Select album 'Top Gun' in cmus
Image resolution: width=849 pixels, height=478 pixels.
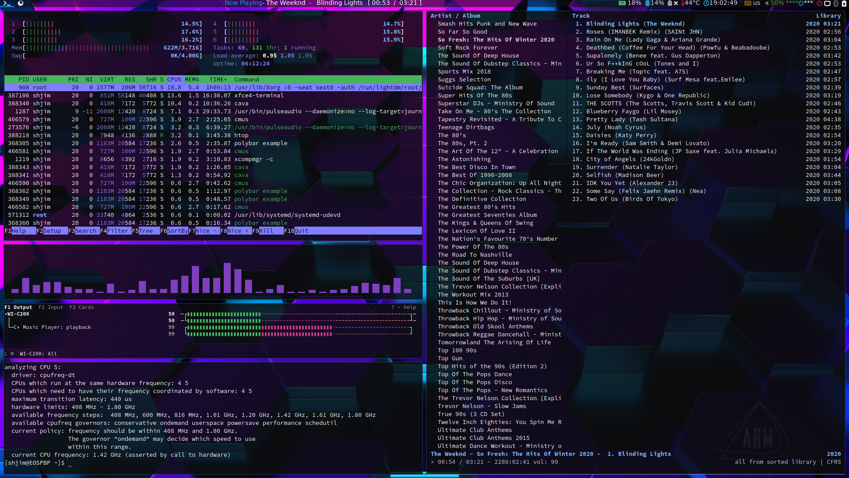pyautogui.click(x=450, y=358)
